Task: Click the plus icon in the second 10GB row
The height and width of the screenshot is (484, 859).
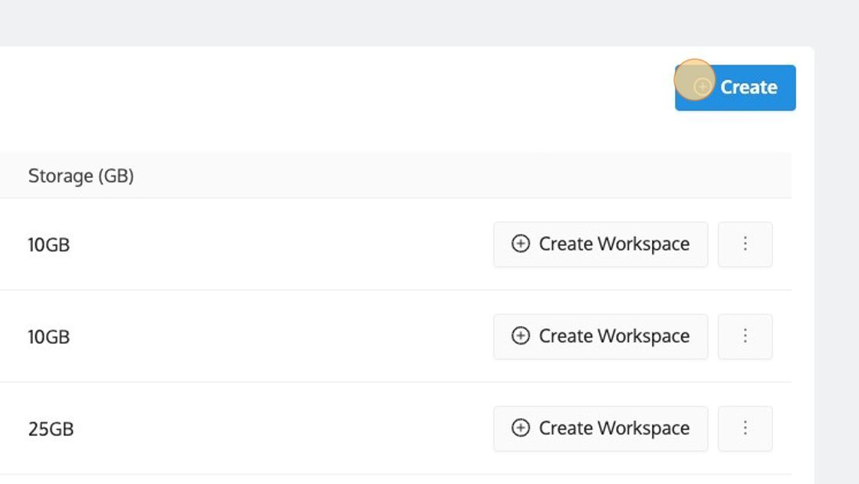Action: point(521,335)
